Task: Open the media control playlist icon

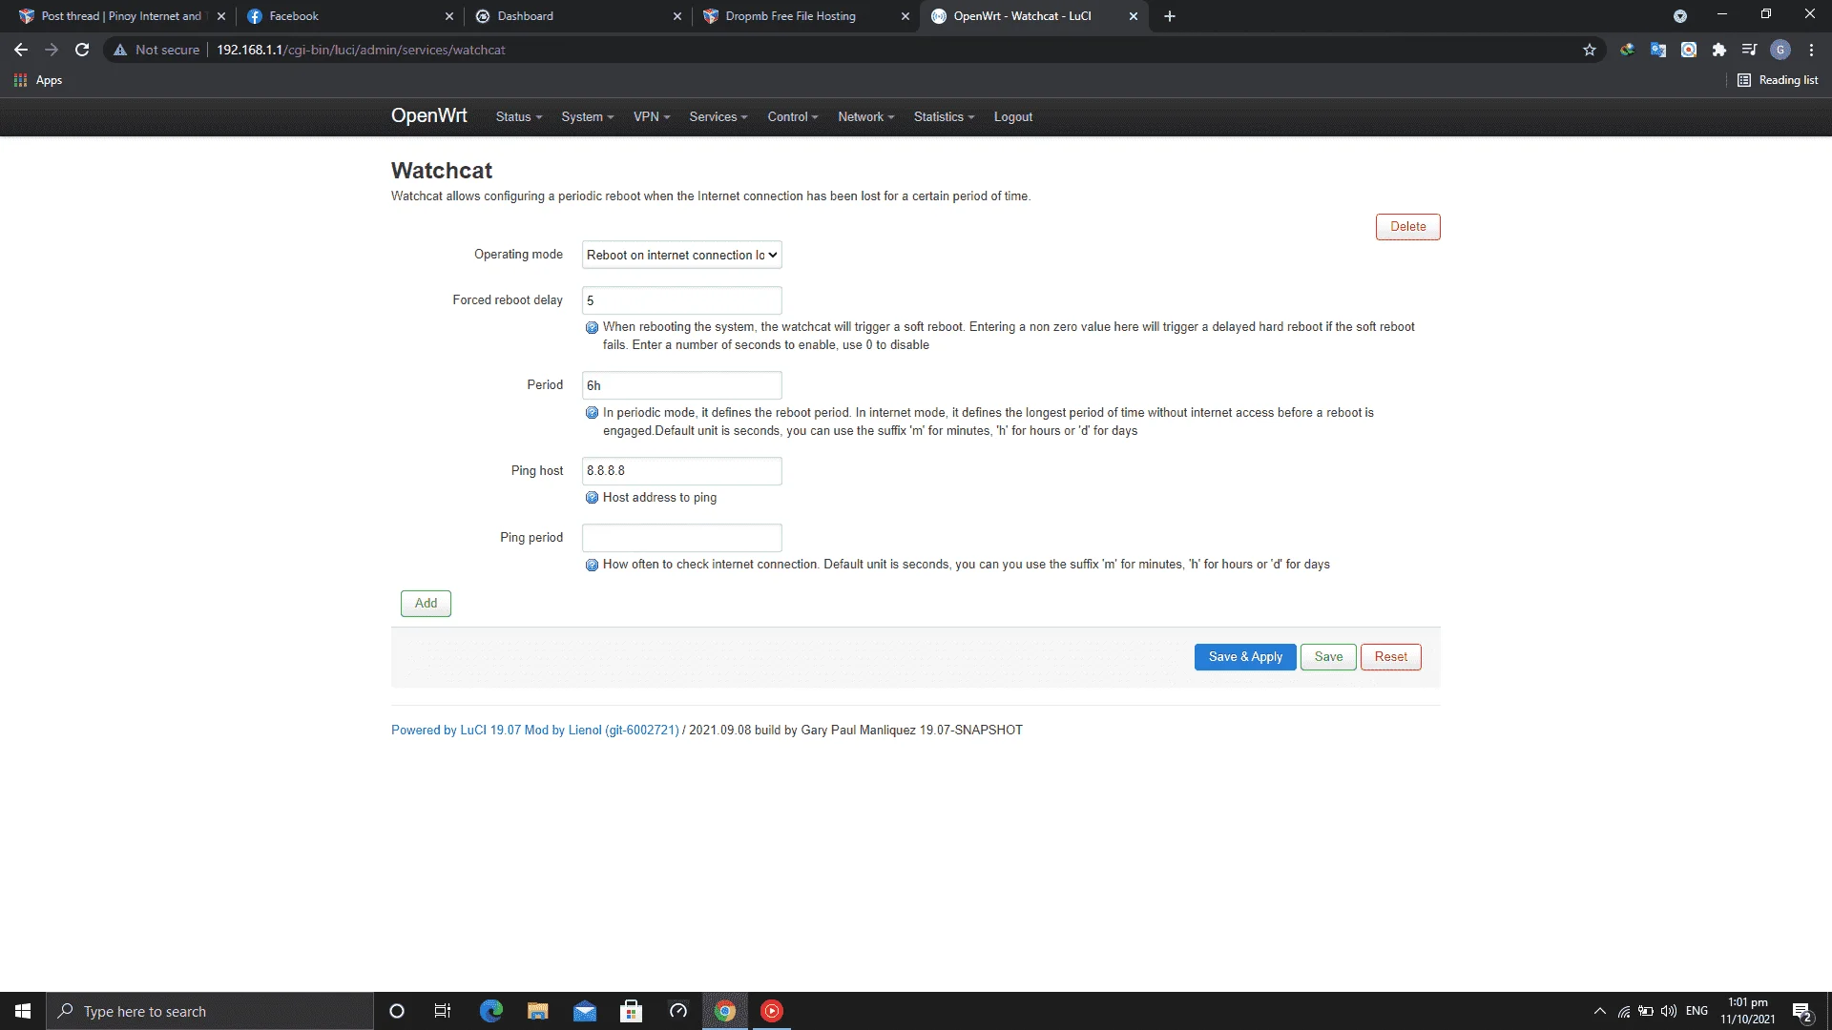Action: pyautogui.click(x=1750, y=50)
